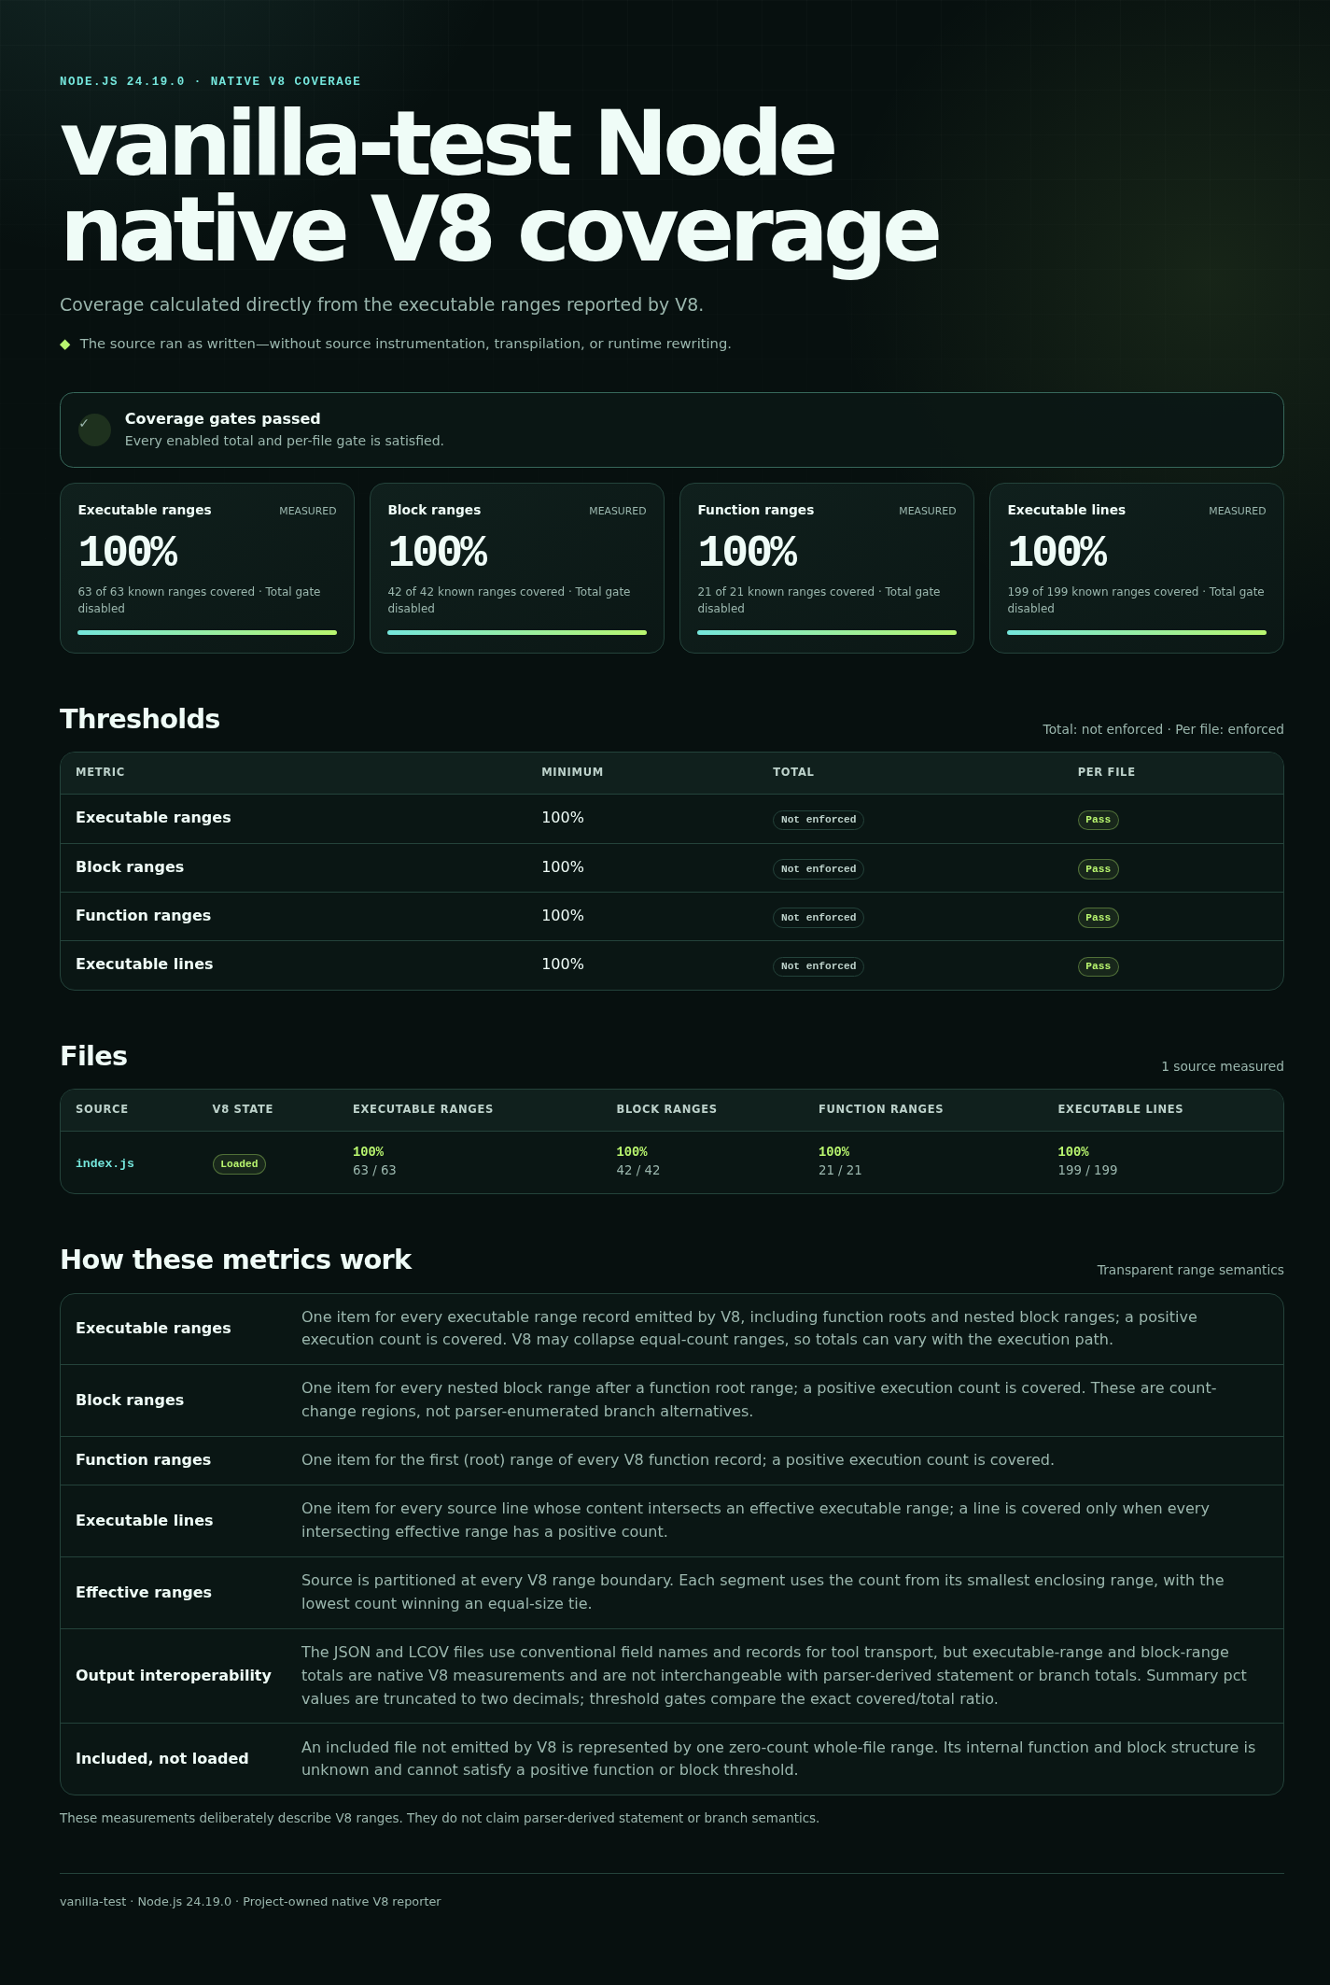Screen dimensions: 1330x1985
Task: Click the Pass badge in Executable lines threshold row
Action: (1099, 966)
